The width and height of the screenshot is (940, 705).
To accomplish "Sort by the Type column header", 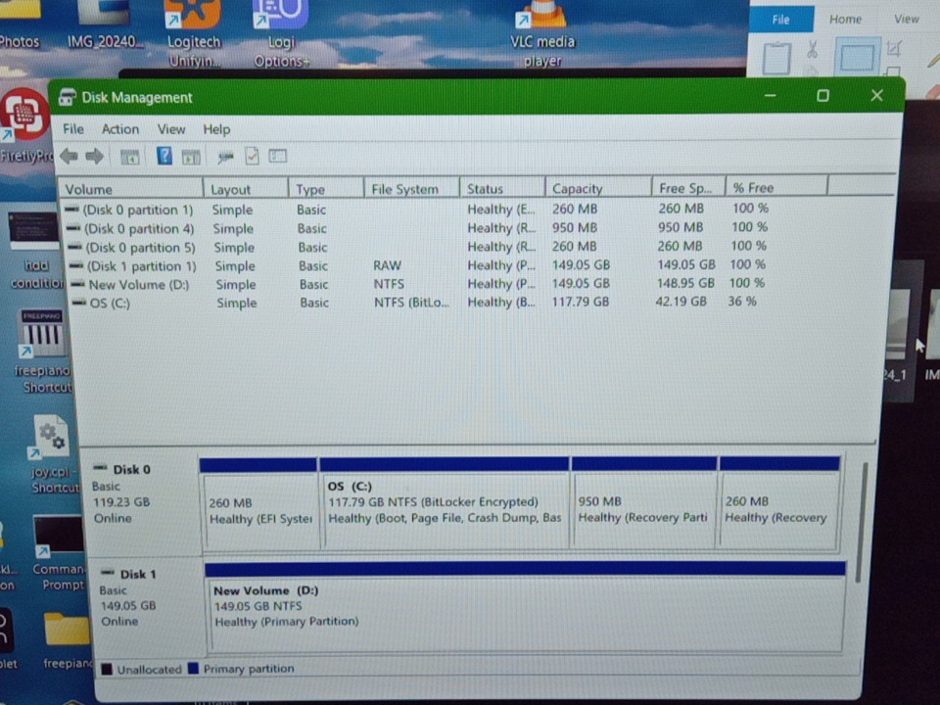I will (326, 189).
